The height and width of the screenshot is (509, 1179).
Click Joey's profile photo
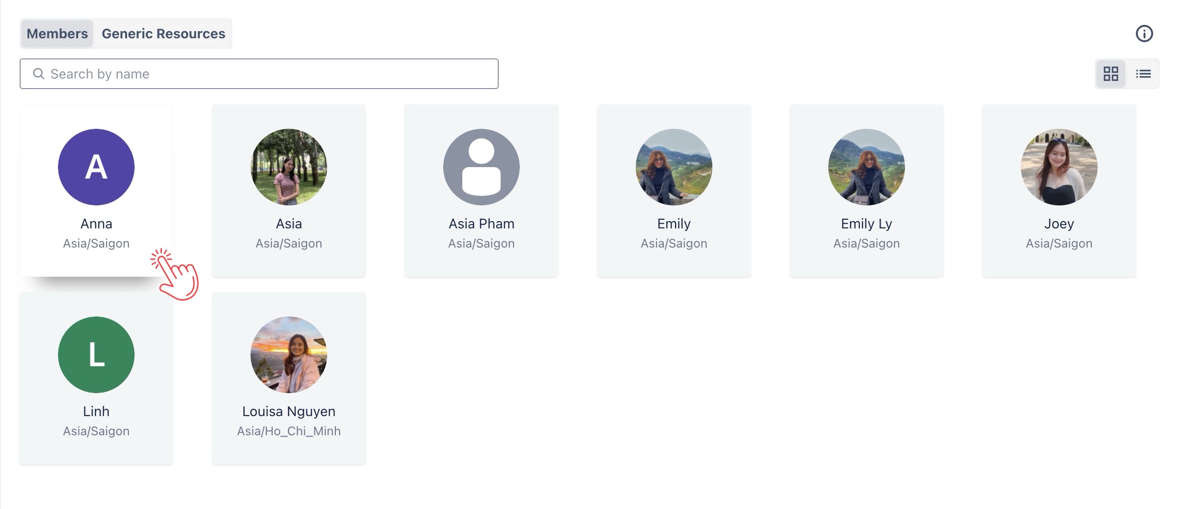[x=1059, y=167]
